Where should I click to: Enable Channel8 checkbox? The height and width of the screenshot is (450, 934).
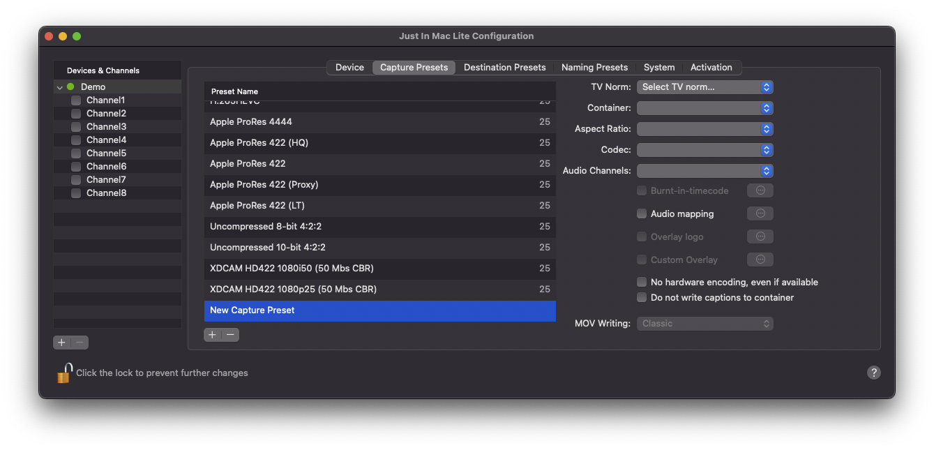click(x=76, y=193)
